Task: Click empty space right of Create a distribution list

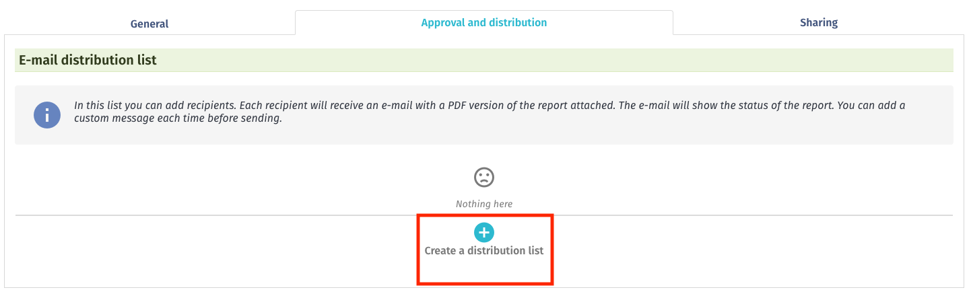Action: (x=741, y=250)
